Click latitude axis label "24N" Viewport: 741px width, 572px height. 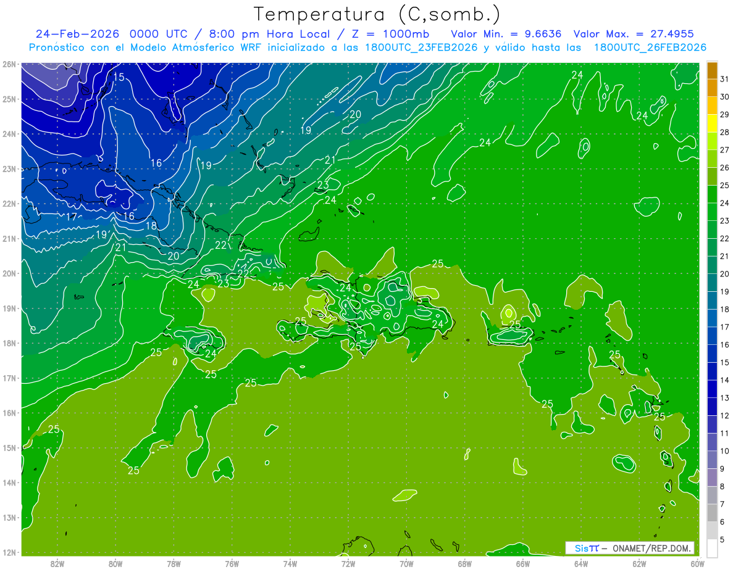click(x=9, y=134)
